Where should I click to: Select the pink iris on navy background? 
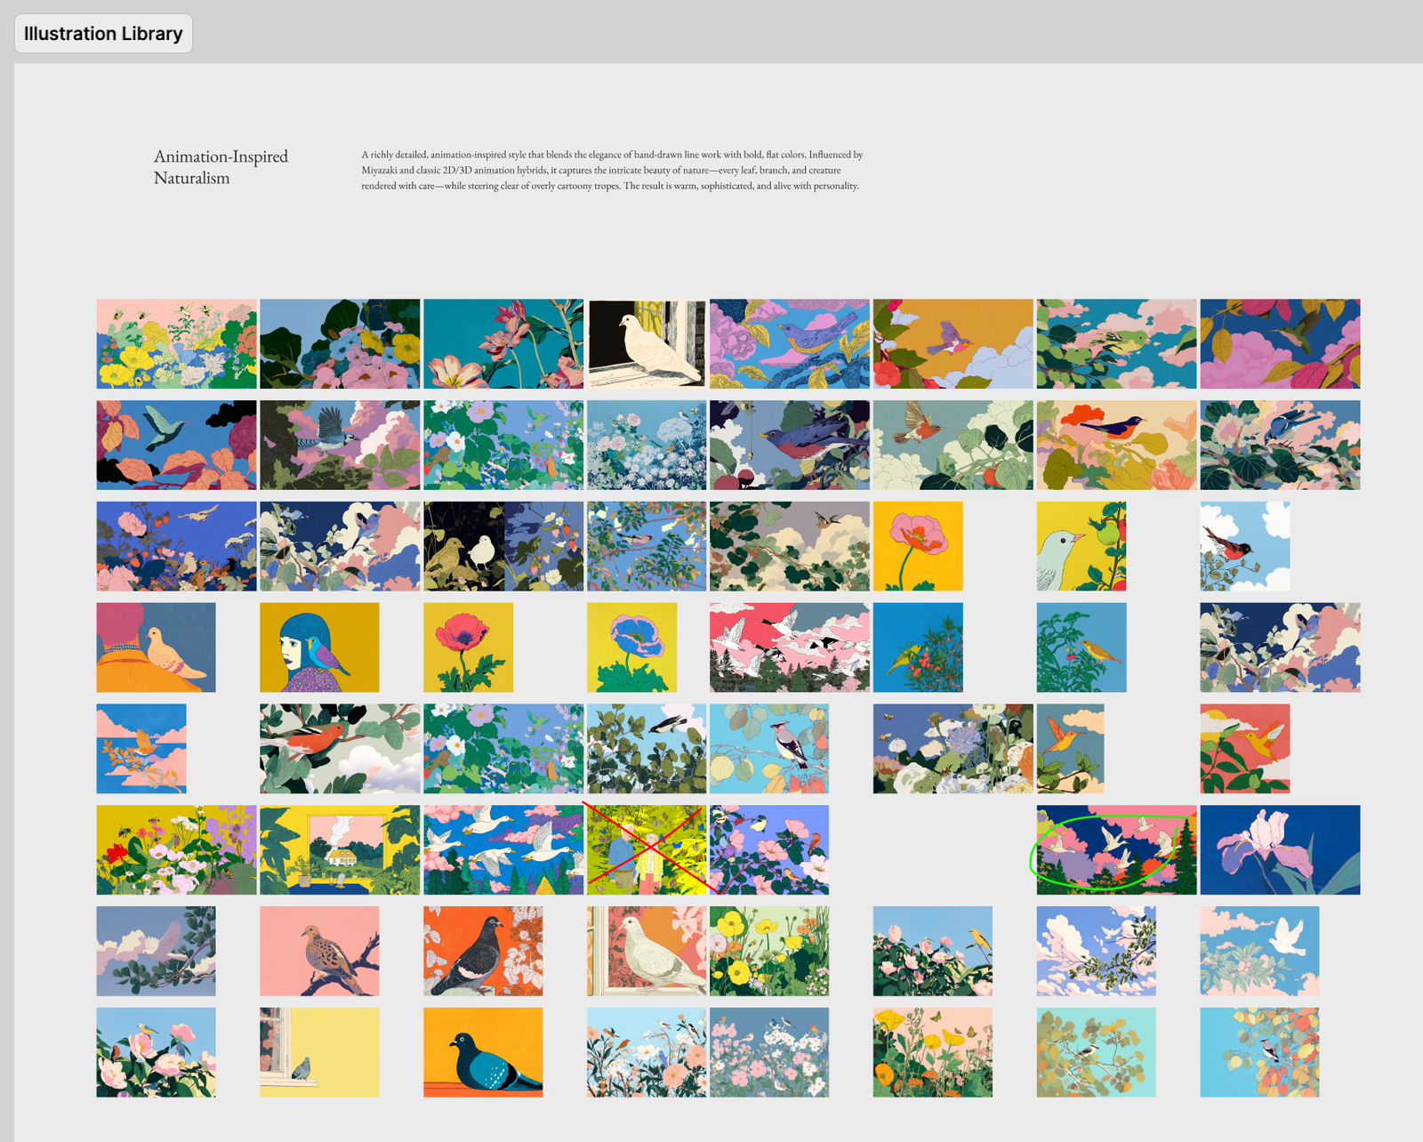coord(1280,849)
